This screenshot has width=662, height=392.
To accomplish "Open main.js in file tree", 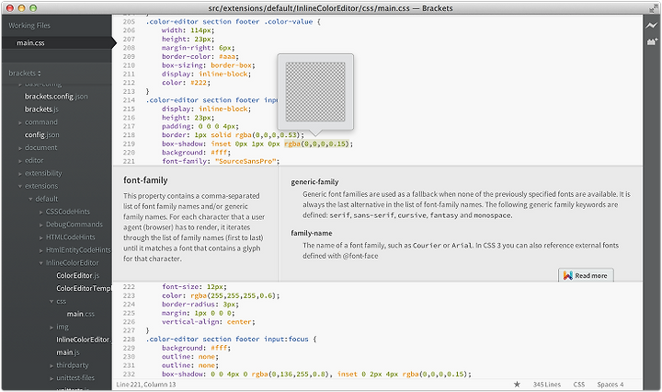I will (67, 352).
